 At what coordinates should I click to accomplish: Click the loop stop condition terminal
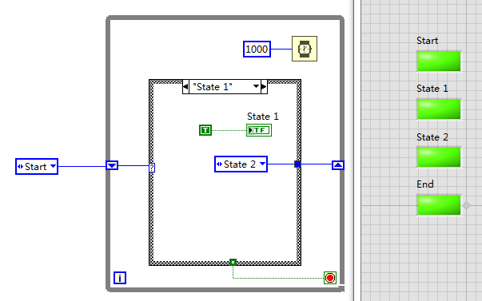point(330,278)
